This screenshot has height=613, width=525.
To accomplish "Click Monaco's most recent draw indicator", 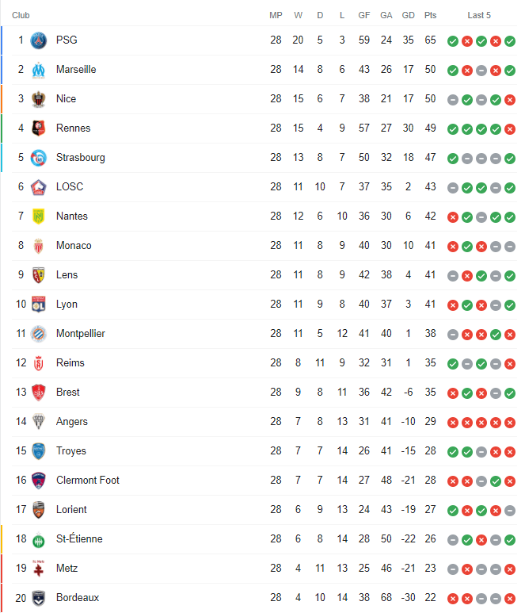I will tap(510, 247).
